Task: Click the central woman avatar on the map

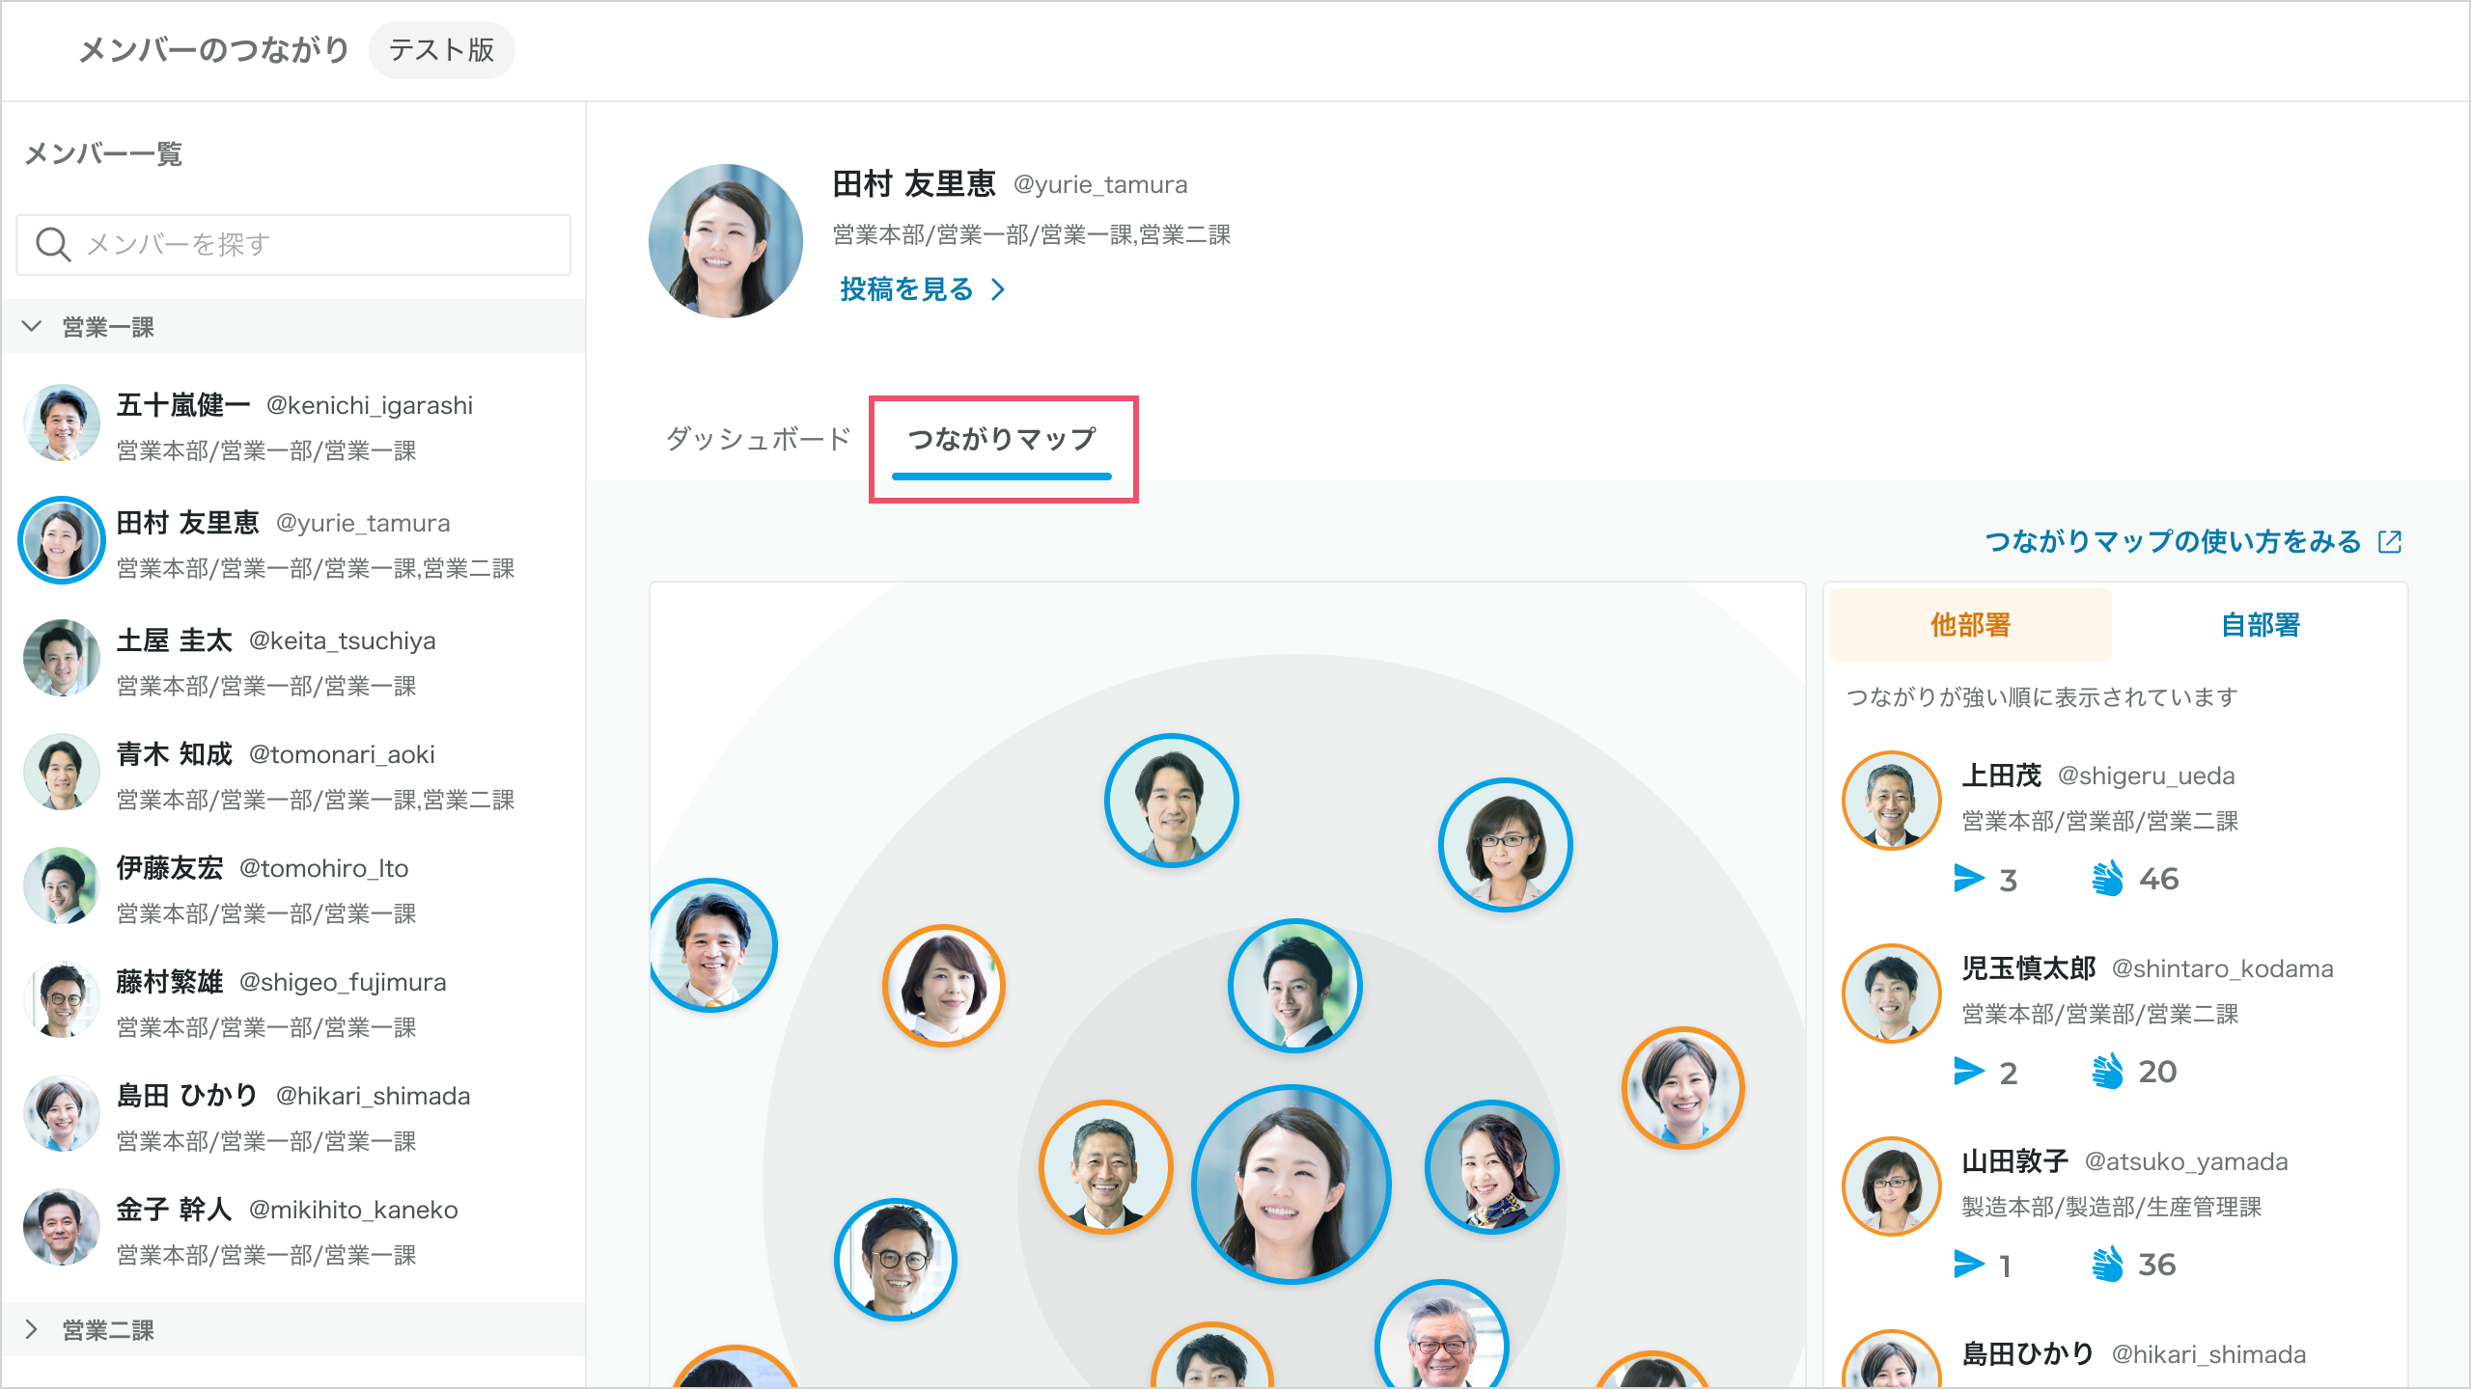Action: (1291, 1185)
